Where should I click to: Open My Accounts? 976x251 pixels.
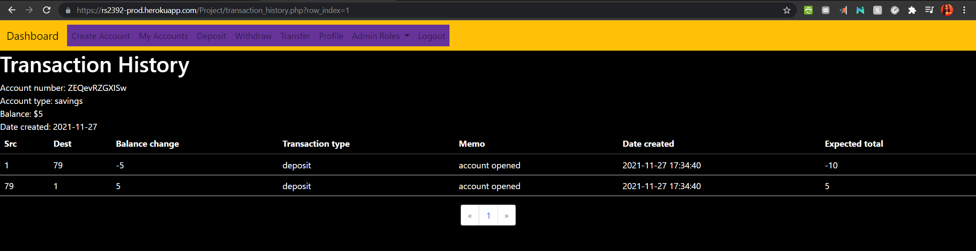(163, 36)
